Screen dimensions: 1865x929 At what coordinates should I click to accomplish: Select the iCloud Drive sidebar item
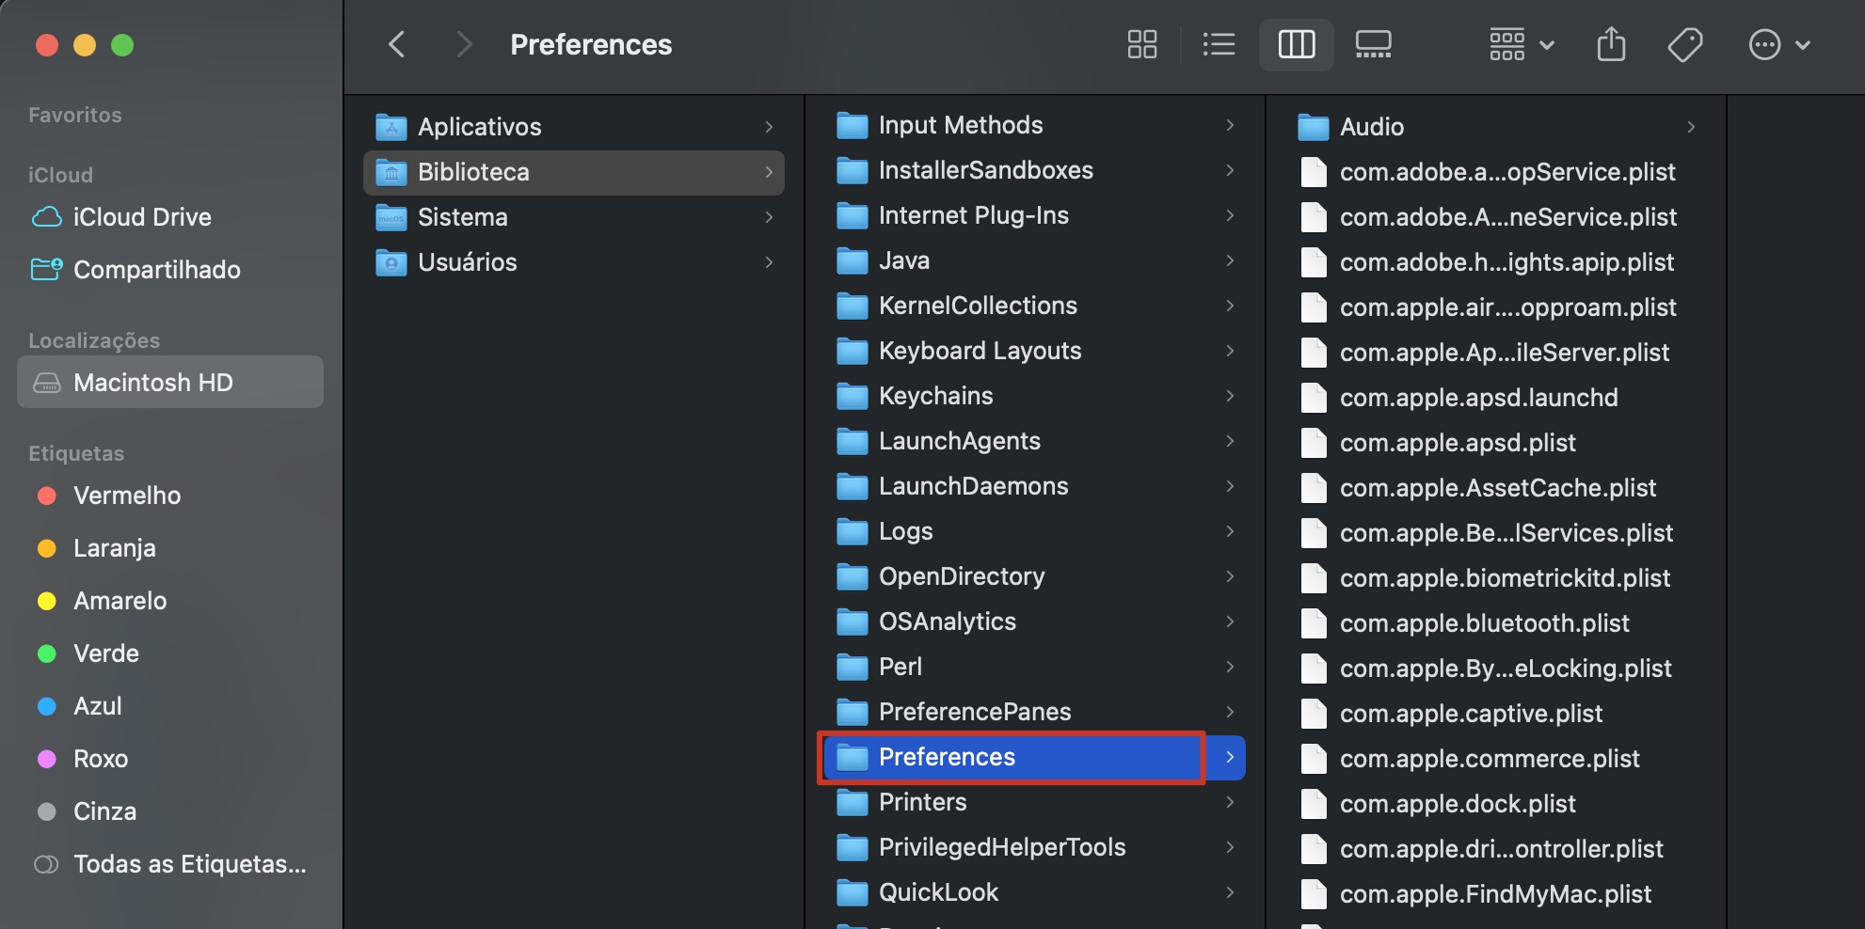click(x=142, y=216)
